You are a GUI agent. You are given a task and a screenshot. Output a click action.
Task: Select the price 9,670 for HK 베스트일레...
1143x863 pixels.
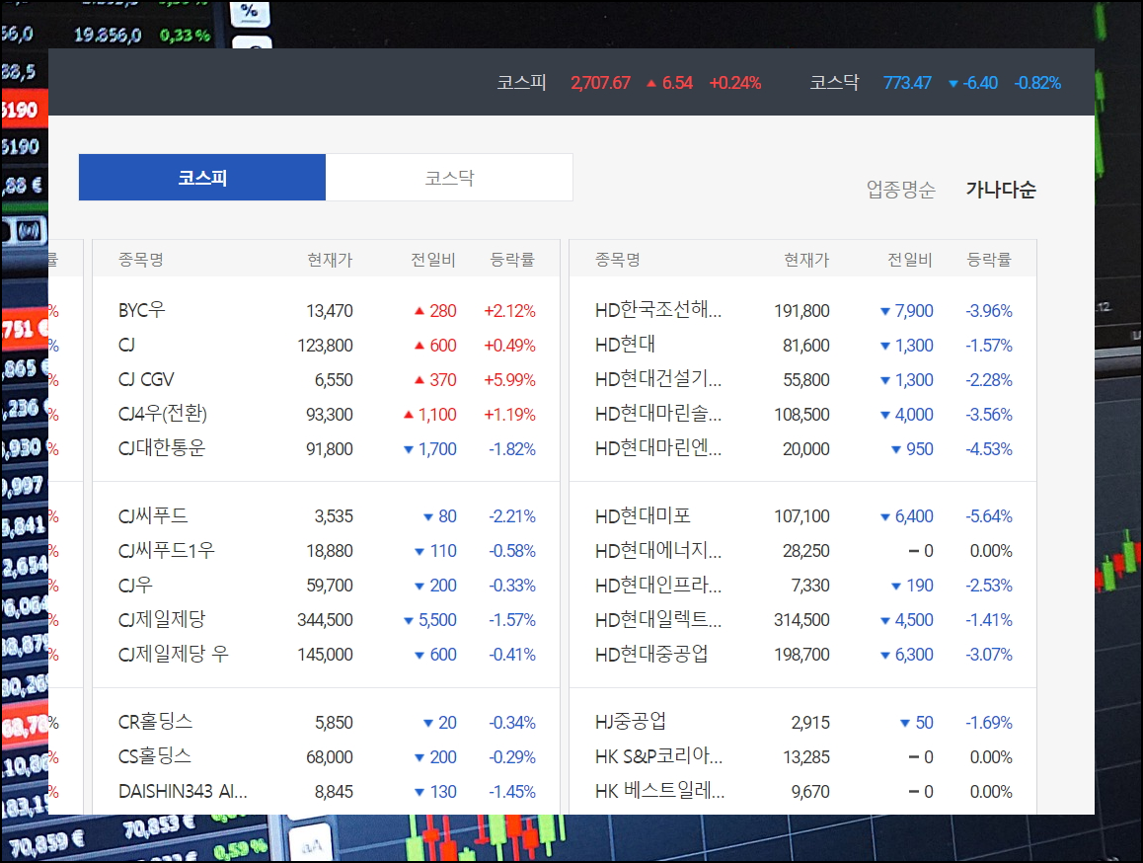click(x=810, y=792)
